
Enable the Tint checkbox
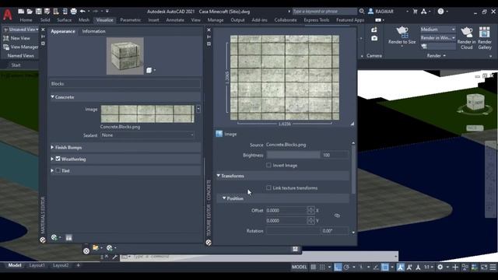pos(58,170)
